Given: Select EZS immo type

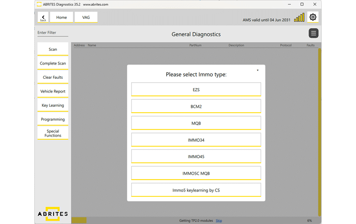Looking at the screenshot, I should click(x=196, y=90).
